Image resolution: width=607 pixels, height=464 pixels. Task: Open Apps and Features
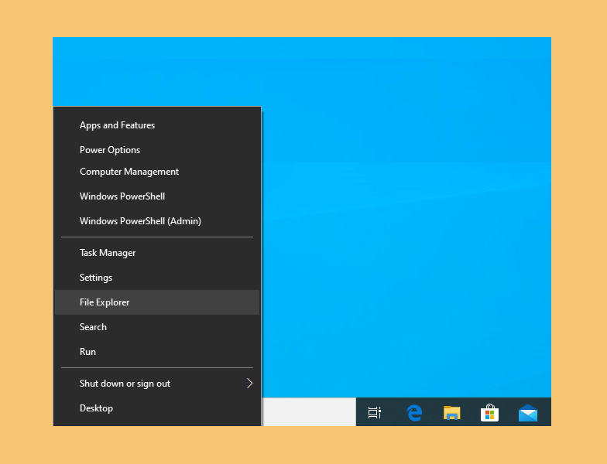click(156, 125)
